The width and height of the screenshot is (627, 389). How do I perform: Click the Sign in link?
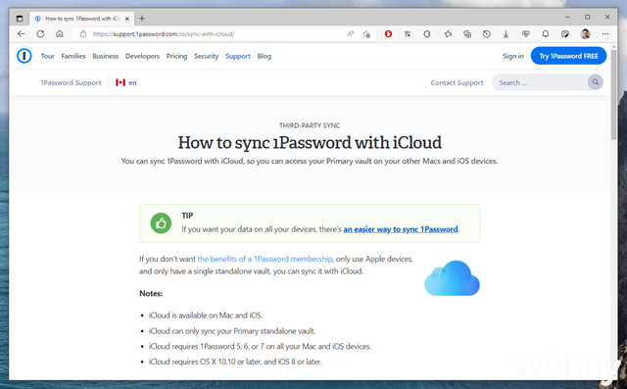(x=513, y=56)
